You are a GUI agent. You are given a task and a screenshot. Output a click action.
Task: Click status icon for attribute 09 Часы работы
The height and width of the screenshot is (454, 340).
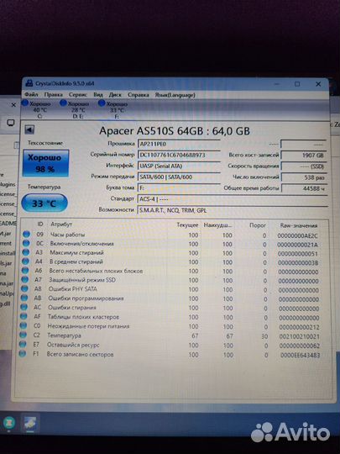[x=26, y=235]
